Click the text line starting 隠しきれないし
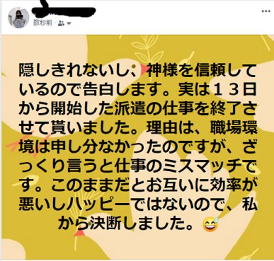 [138, 71]
